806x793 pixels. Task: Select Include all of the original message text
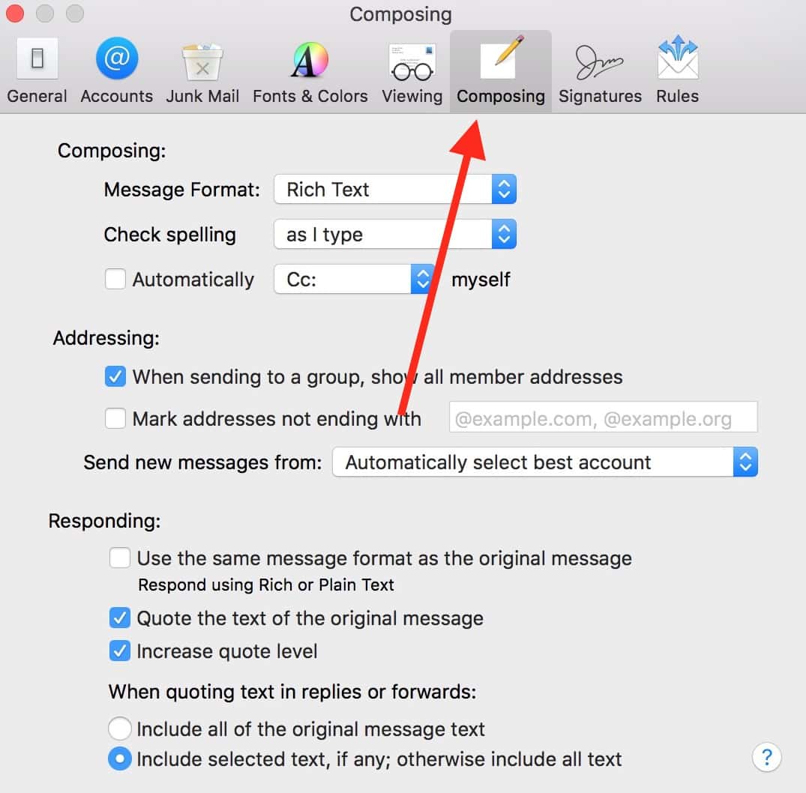120,729
